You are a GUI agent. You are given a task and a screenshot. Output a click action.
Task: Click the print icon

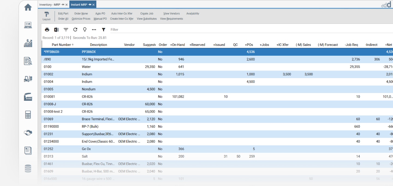[47, 29]
